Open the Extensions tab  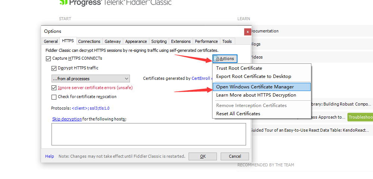[181, 41]
